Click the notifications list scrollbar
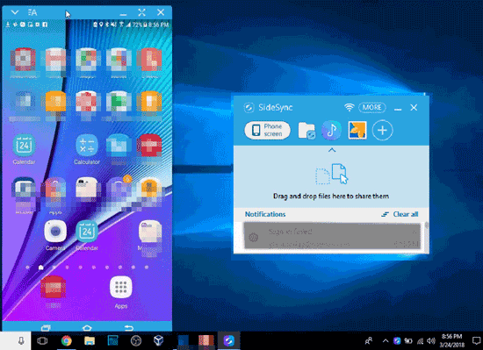The width and height of the screenshot is (483, 350). (427, 237)
